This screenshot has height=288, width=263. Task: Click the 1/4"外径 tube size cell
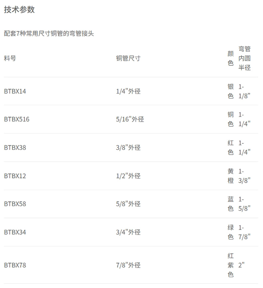click(x=128, y=91)
